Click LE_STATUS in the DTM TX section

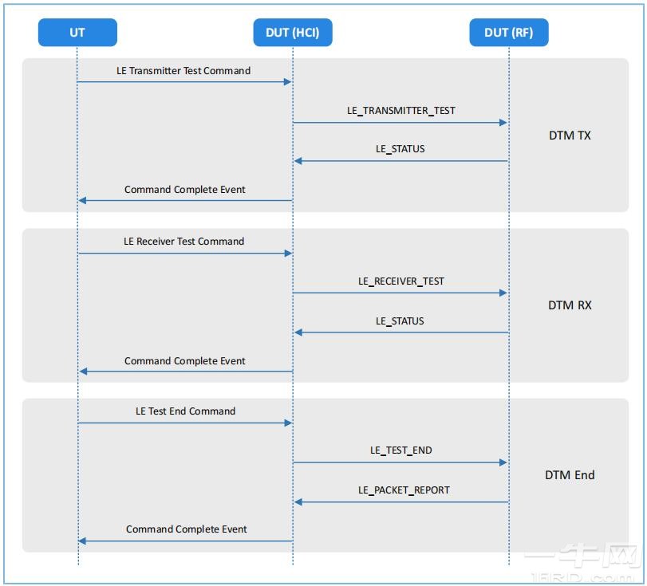[x=400, y=149]
